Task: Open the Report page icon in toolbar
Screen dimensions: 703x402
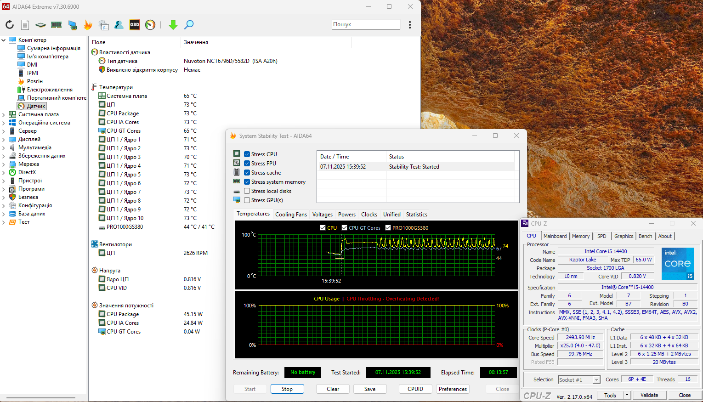Action: (x=25, y=25)
